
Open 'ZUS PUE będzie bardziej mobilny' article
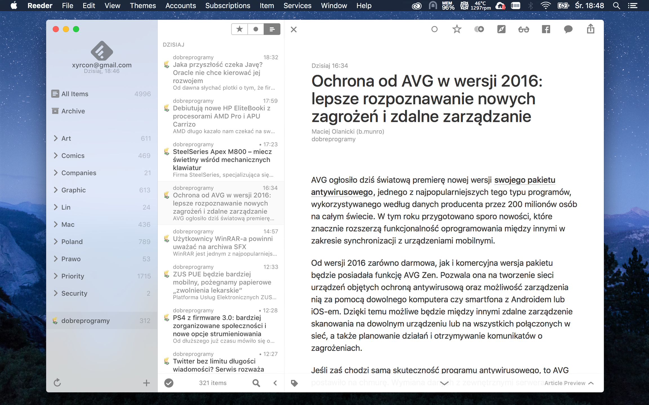(221, 282)
